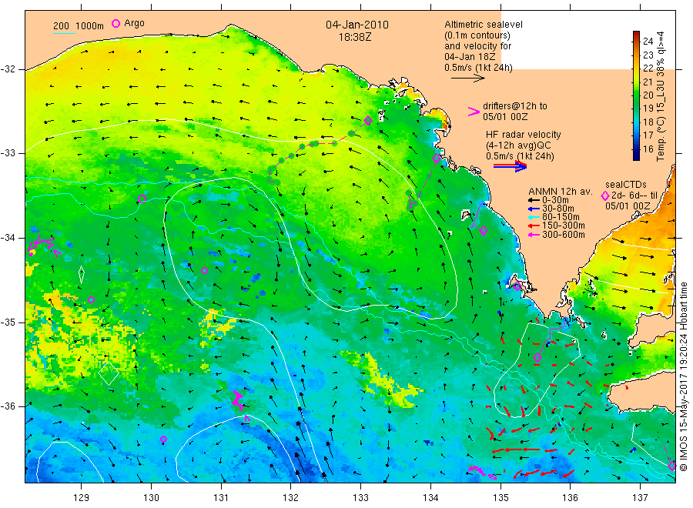
Task: Click the Argo float marker near 129.1E, 34.7S
Action: (x=91, y=300)
